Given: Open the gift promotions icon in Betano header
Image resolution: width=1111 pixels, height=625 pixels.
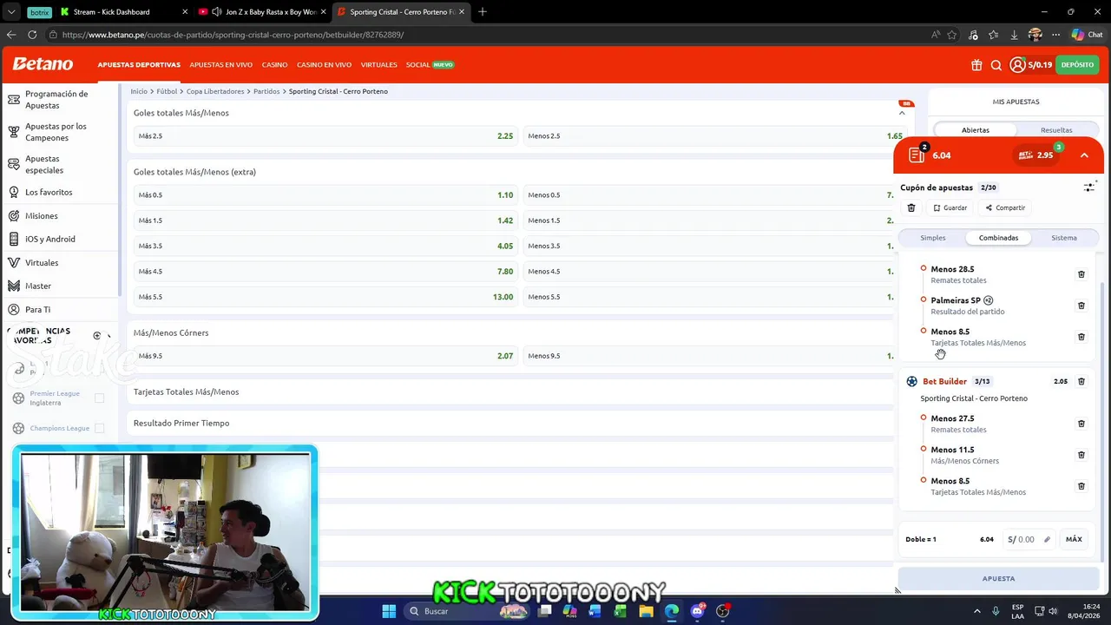Looking at the screenshot, I should pyautogui.click(x=976, y=65).
